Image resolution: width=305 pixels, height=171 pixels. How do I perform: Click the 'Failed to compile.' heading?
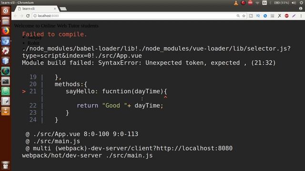(54, 34)
